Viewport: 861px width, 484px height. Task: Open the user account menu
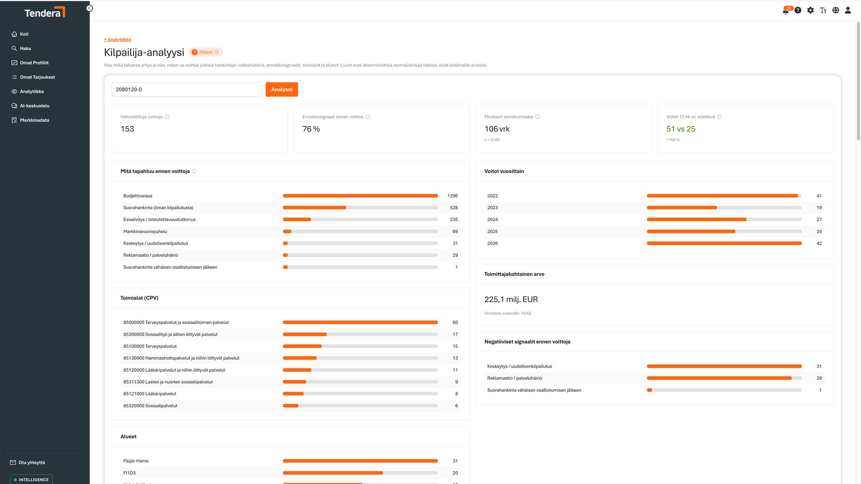pyautogui.click(x=848, y=10)
